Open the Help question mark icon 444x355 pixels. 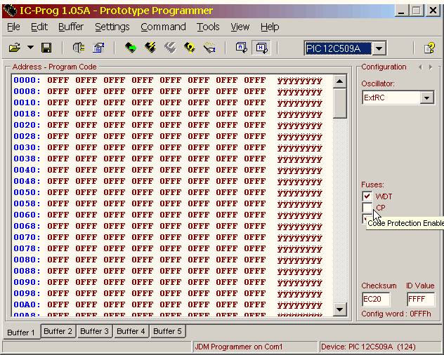pos(429,48)
